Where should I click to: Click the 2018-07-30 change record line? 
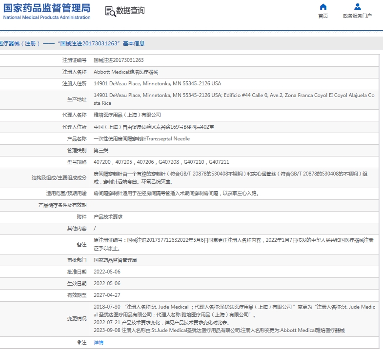point(234,311)
